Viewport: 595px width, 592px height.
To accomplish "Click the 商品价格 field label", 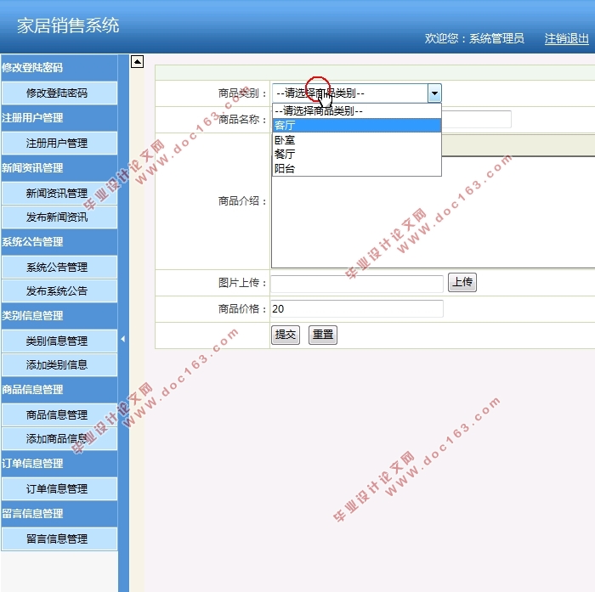I will (x=242, y=308).
